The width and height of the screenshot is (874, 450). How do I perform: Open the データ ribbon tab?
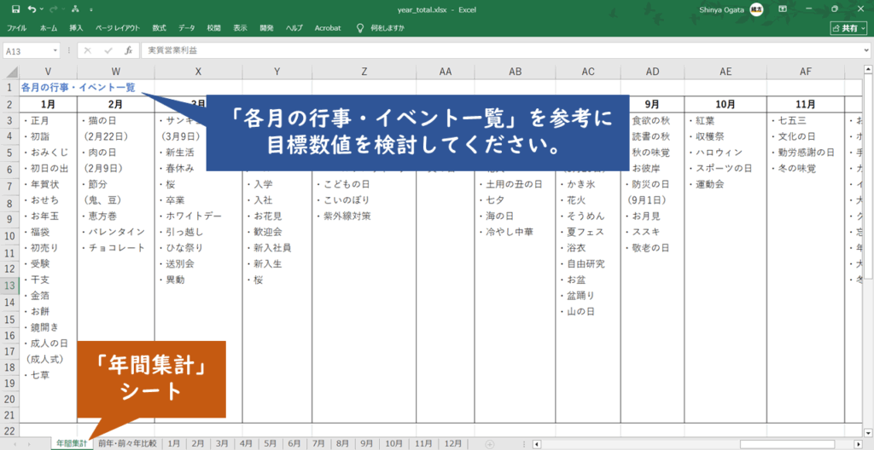point(186,27)
